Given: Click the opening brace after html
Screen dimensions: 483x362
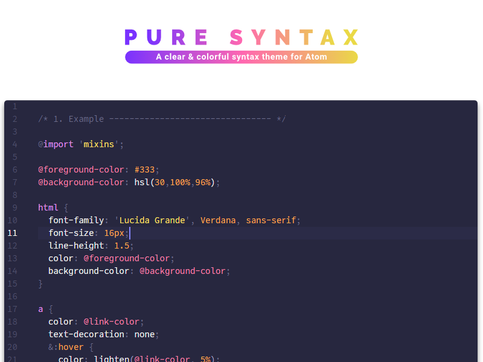Looking at the screenshot, I should (x=66, y=208).
